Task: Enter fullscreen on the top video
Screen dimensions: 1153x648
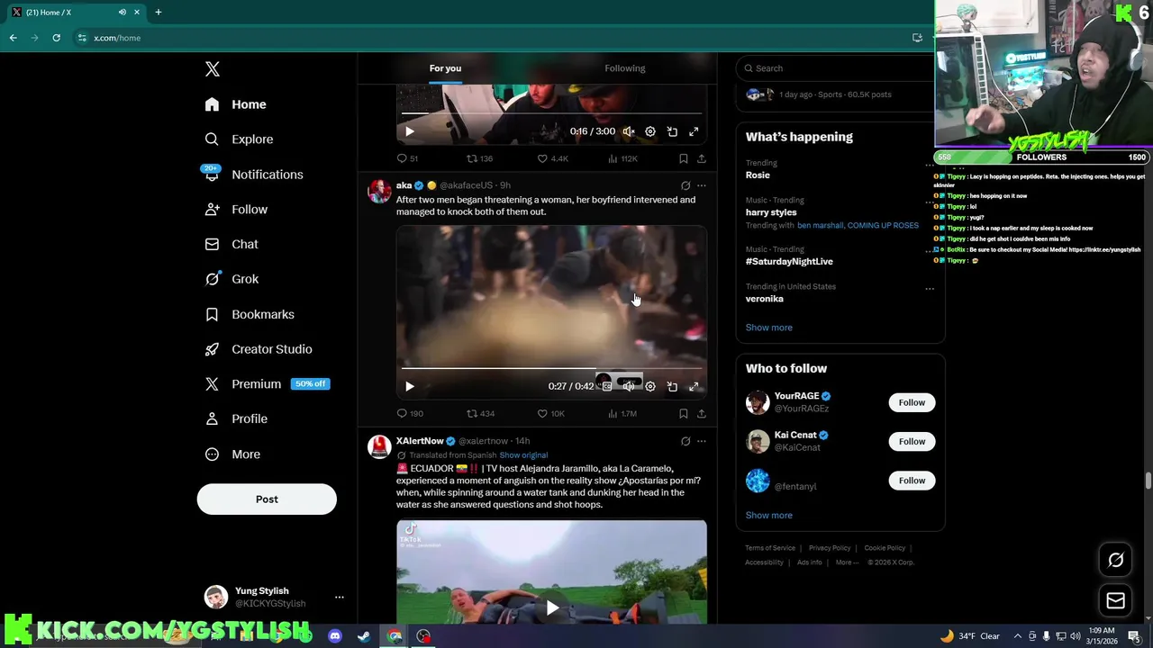Action: [x=694, y=131]
